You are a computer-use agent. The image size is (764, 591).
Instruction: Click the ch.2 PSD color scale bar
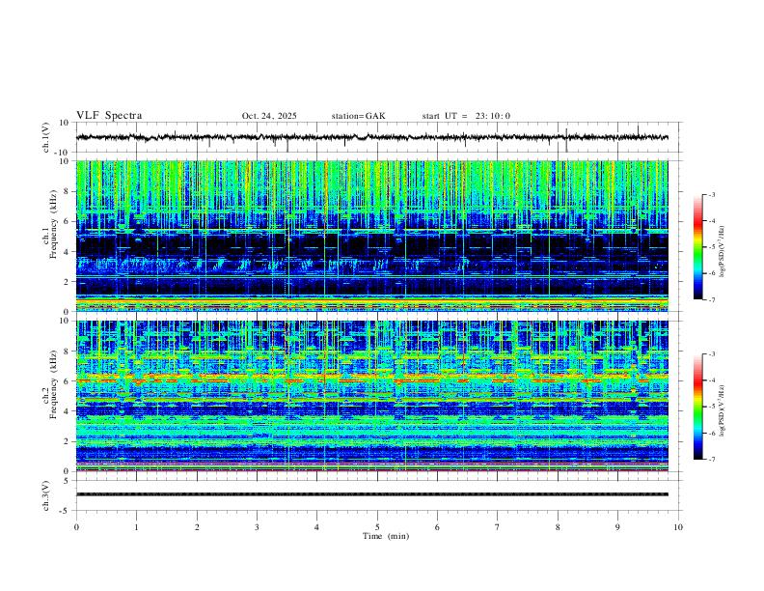click(x=697, y=407)
